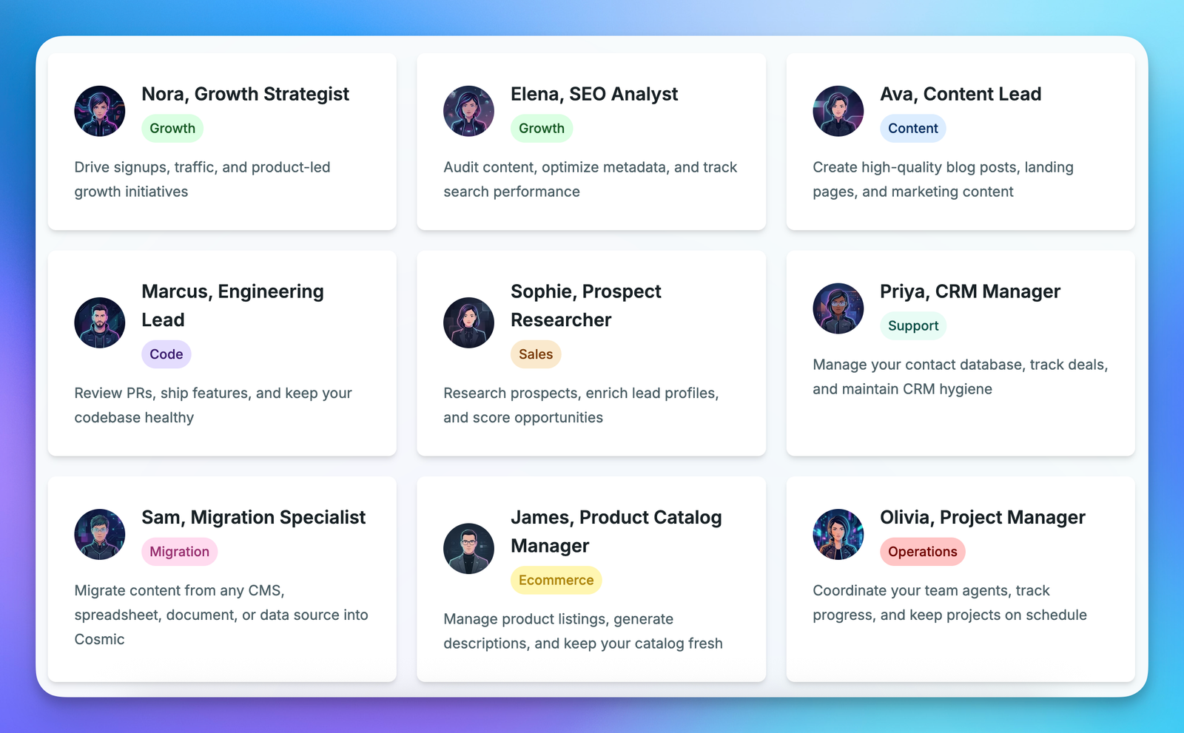Click Priya's avatar icon
This screenshot has height=733, width=1184.
tap(838, 308)
